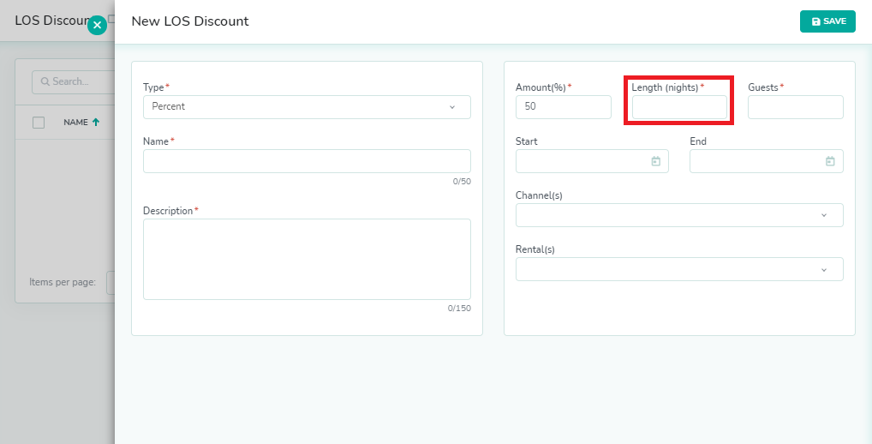This screenshot has width=872, height=444.
Task: Click the Items per page label
Action: tap(63, 282)
